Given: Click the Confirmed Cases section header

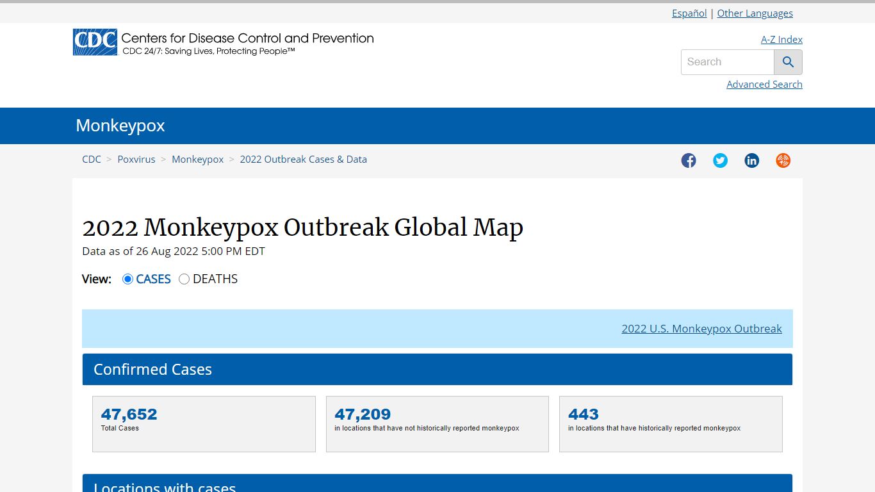Looking at the screenshot, I should [437, 370].
